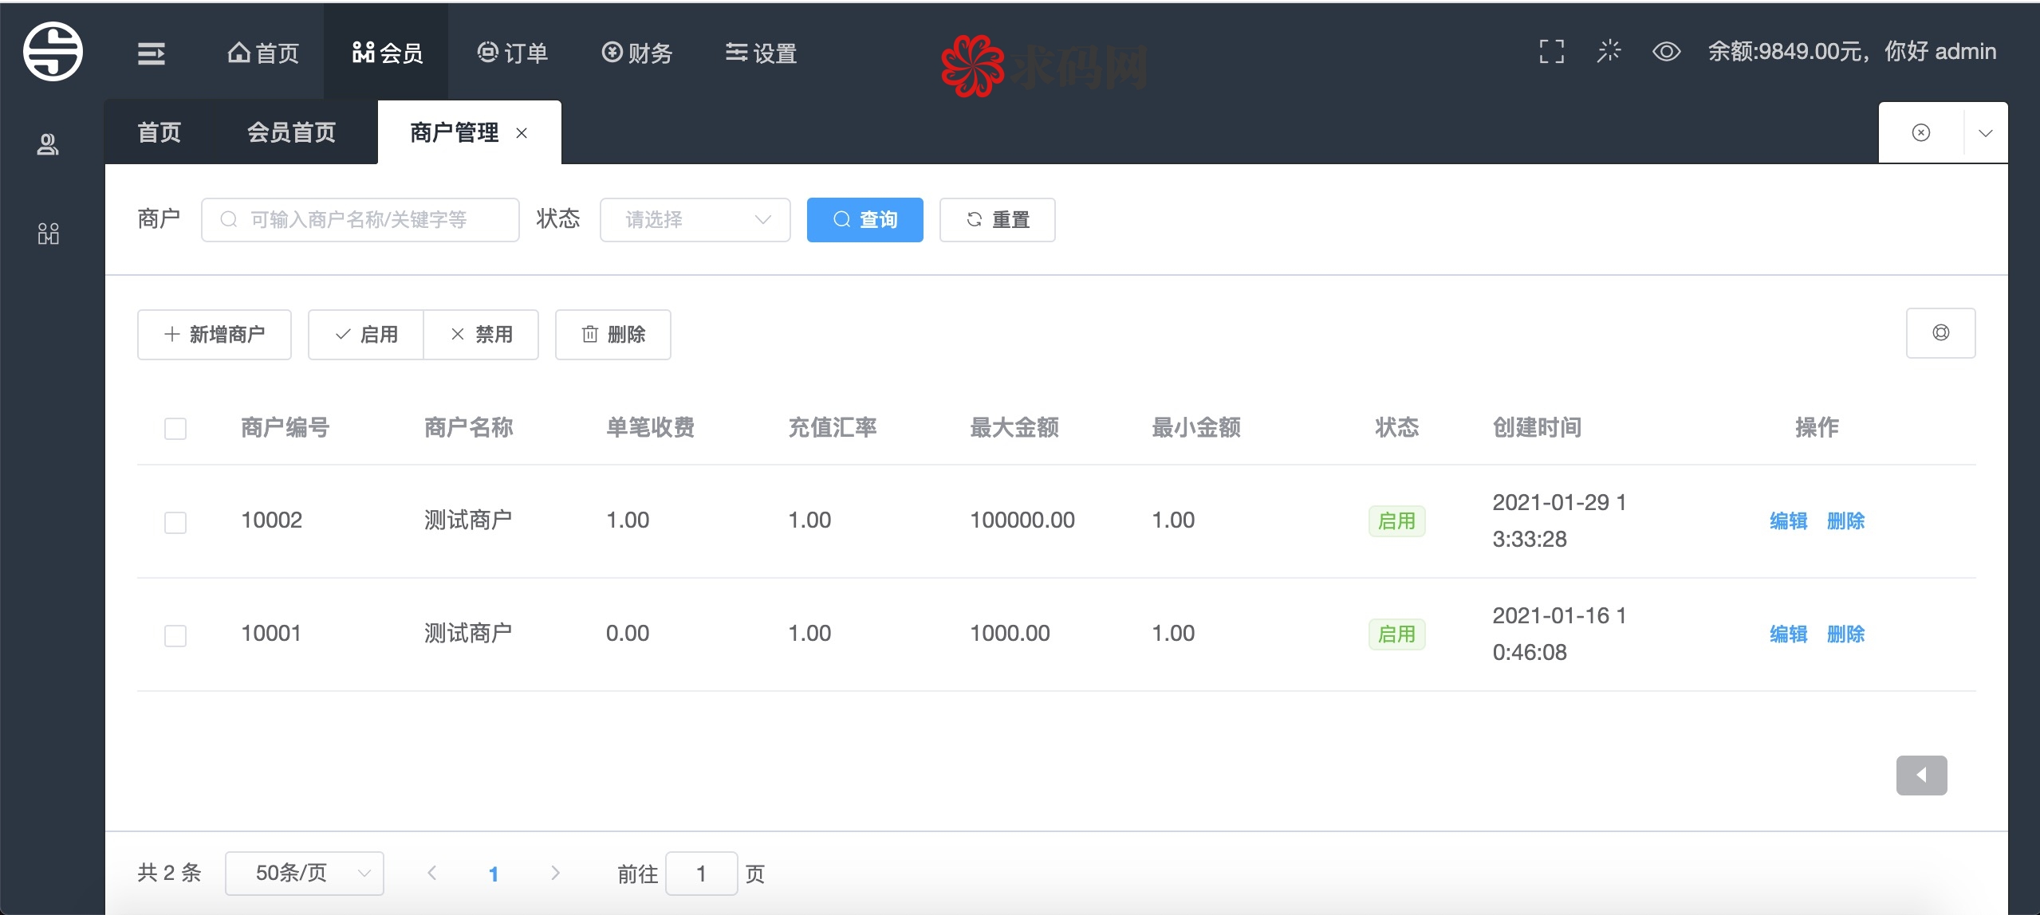Screen dimensions: 2040x915
Task: Toggle the checkbox for merchant 10001
Action: (175, 634)
